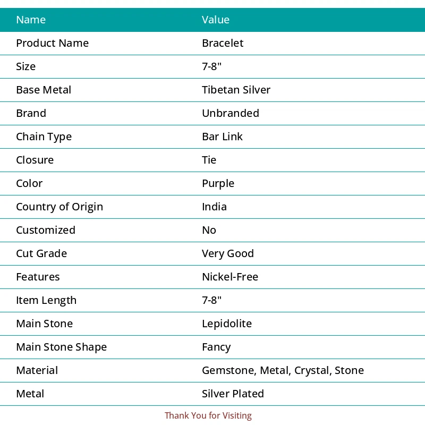Select the "Unbranded" brand value
Viewport: 425px width, 425px height.
tap(231, 113)
